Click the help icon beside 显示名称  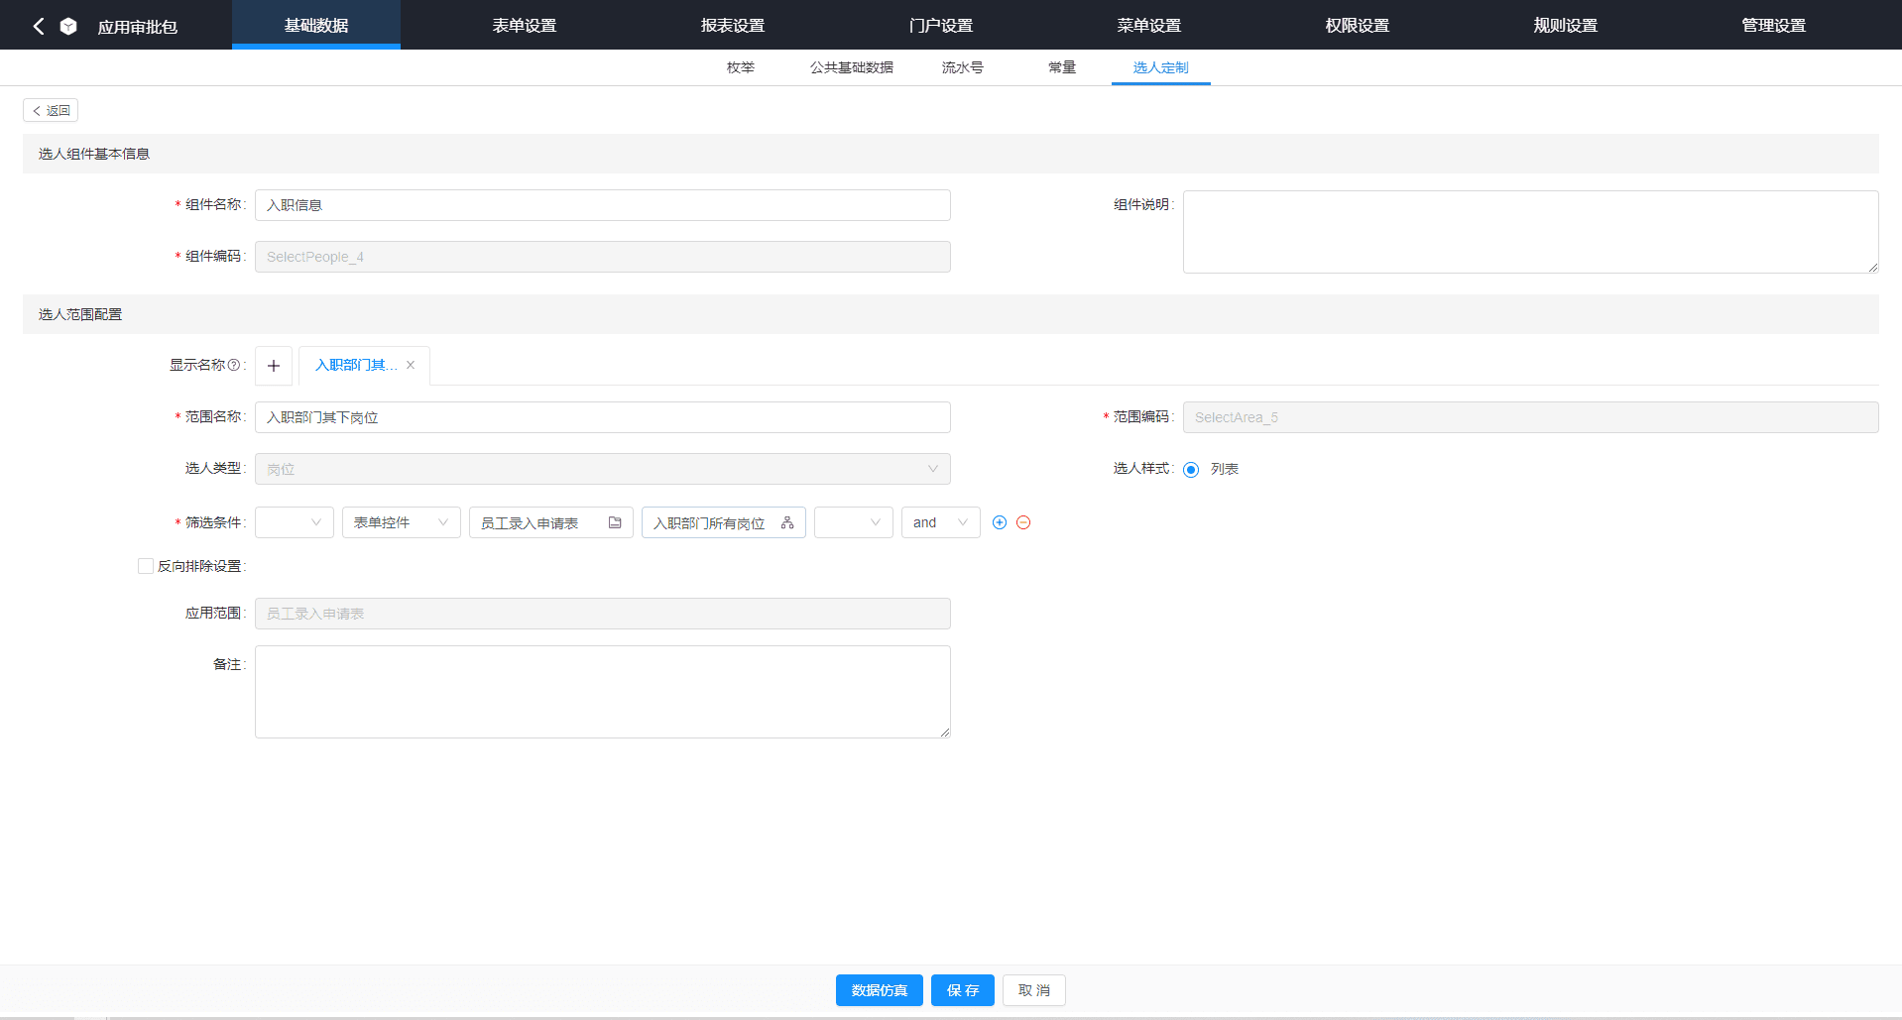click(x=234, y=365)
